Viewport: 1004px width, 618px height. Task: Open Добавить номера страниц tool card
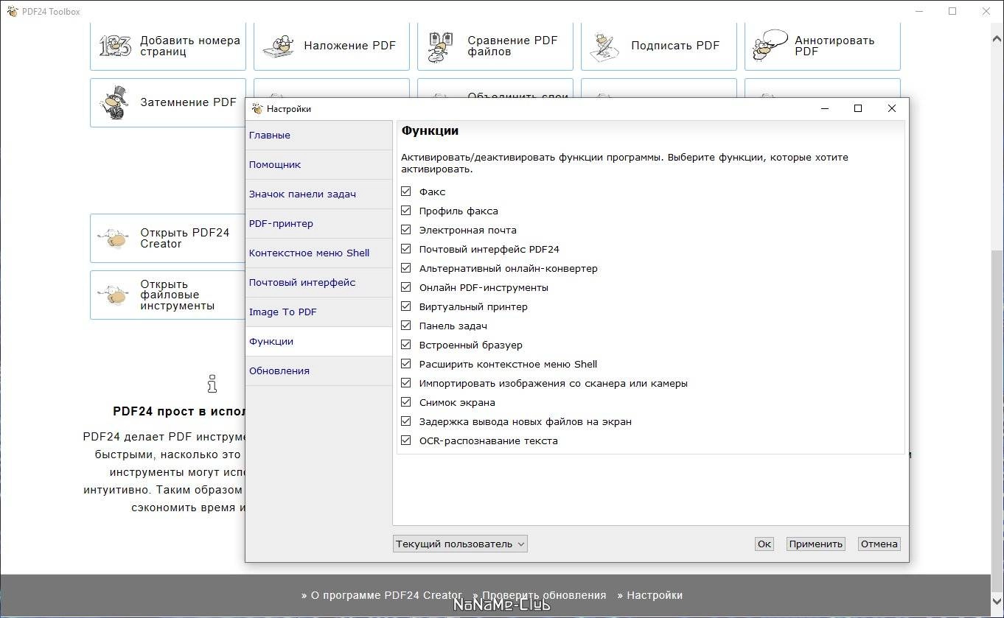point(168,46)
